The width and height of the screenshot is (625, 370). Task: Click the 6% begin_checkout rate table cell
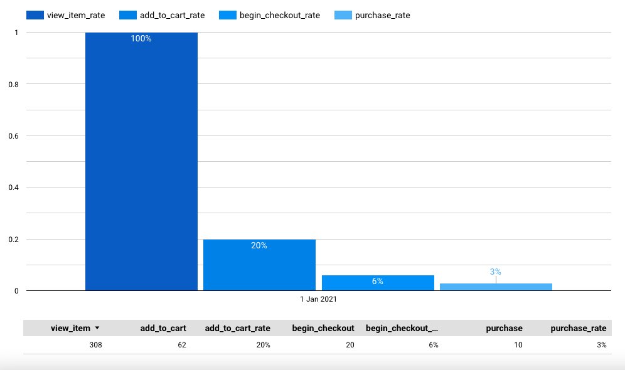click(x=434, y=345)
